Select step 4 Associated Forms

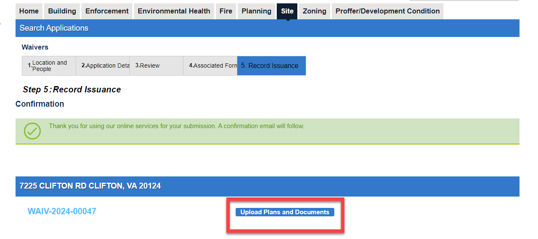click(210, 66)
